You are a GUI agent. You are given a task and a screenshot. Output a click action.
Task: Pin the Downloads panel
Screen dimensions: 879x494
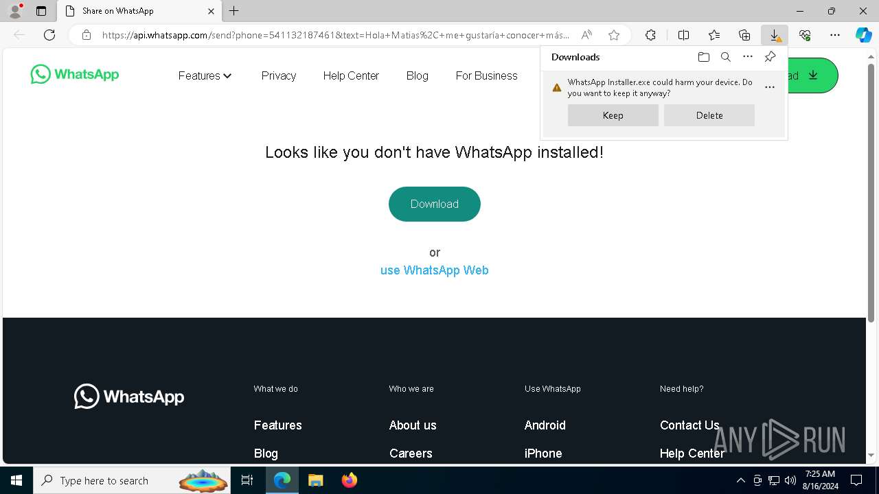pos(770,57)
